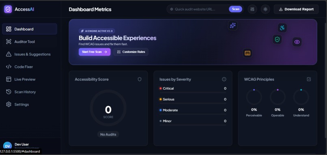Click the shield icon on the Accessibility Score card
327x155 pixels.
click(140, 79)
